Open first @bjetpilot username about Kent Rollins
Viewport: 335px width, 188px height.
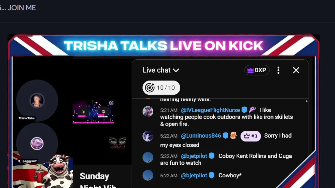click(194, 156)
